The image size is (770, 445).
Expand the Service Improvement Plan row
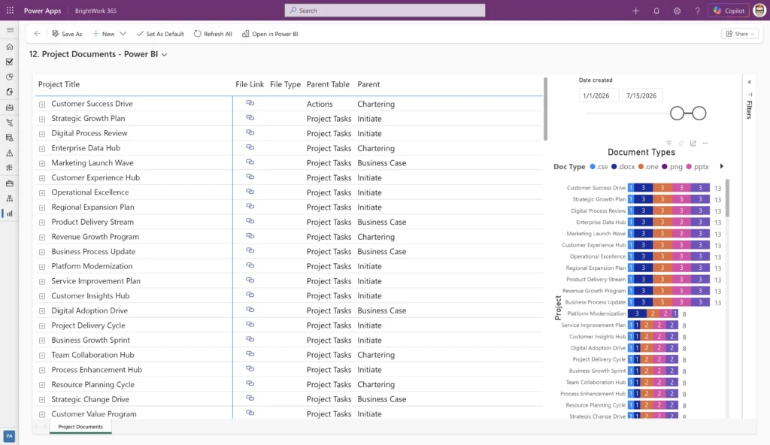click(42, 281)
